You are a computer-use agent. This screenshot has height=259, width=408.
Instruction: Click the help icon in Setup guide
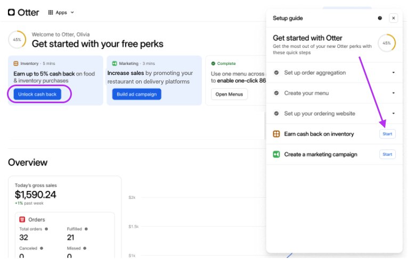[x=380, y=18]
